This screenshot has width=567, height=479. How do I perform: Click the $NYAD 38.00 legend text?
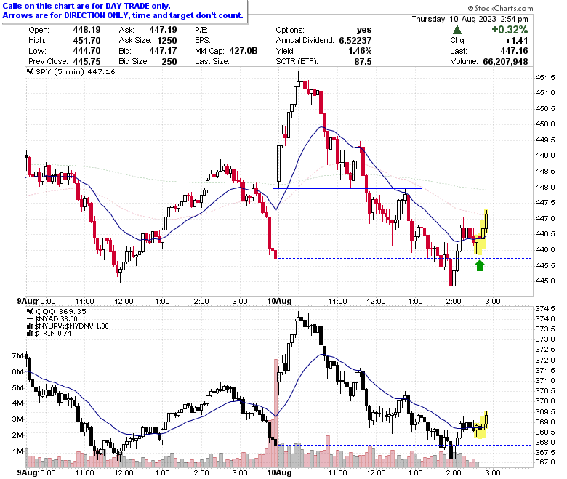pyautogui.click(x=56, y=319)
